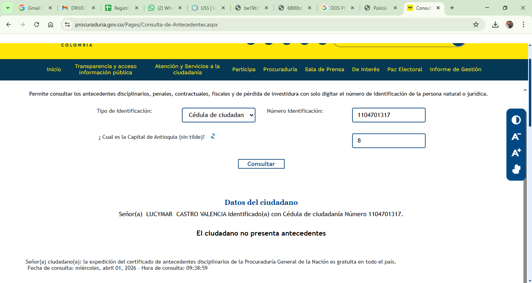View site information icon in address bar
The image size is (532, 283).
tap(67, 24)
